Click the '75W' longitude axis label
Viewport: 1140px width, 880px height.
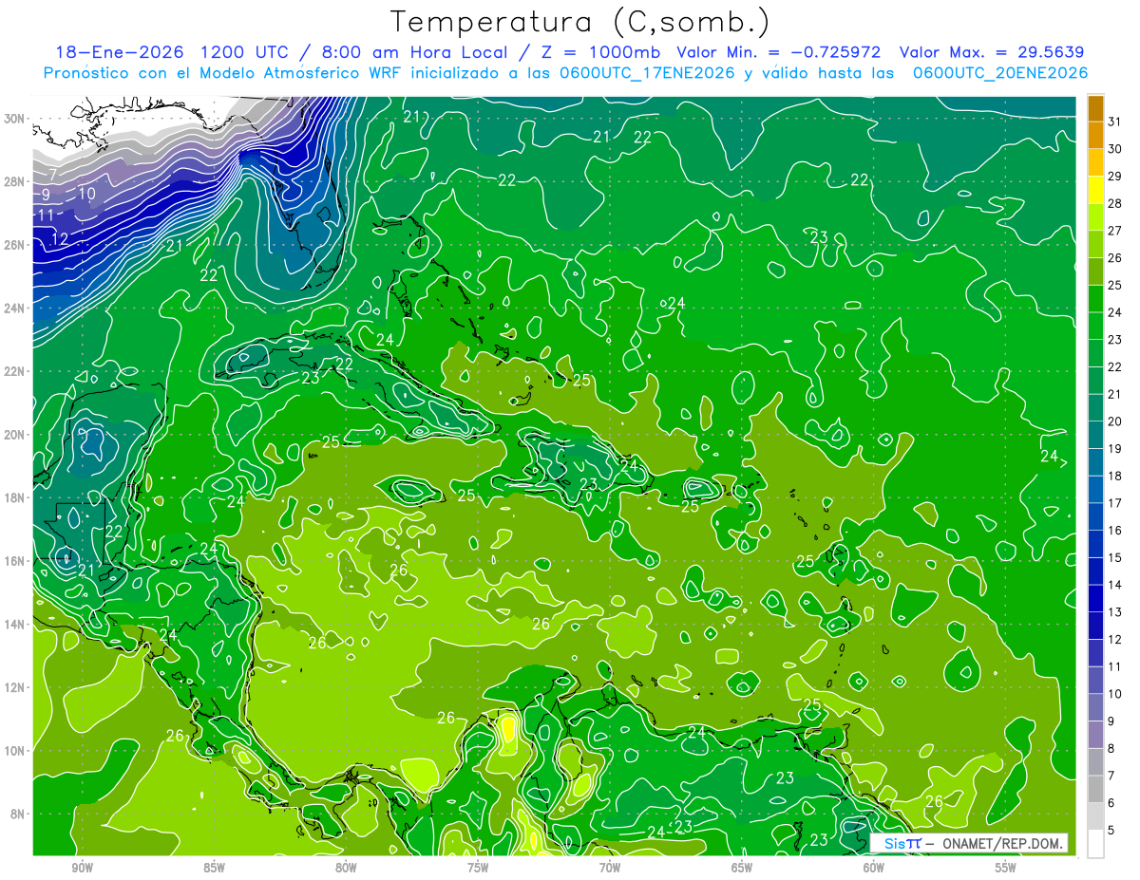click(478, 868)
